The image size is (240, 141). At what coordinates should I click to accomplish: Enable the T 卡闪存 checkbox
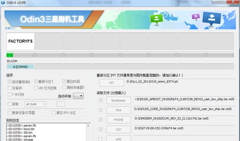click(x=10, y=94)
